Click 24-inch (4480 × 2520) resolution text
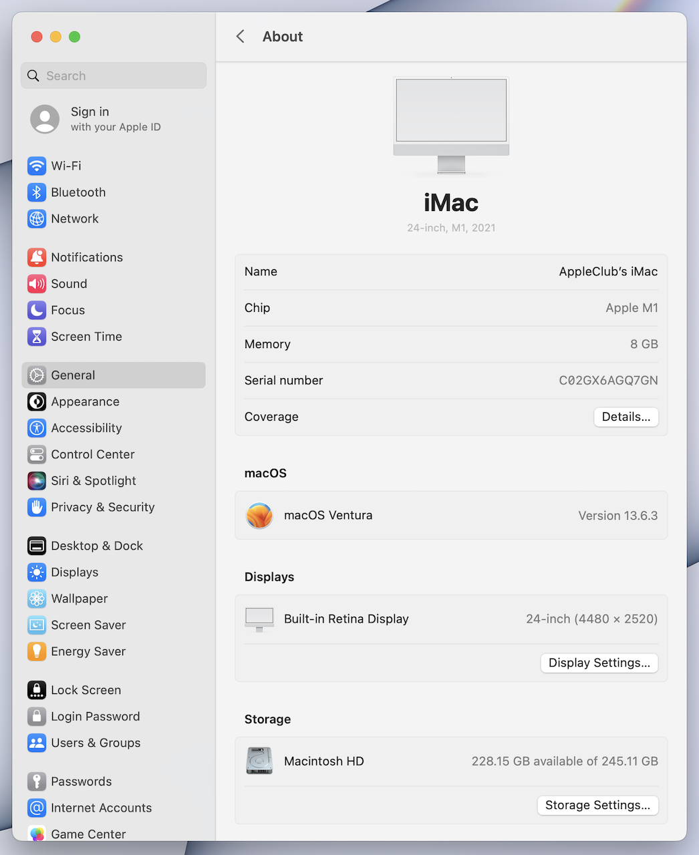Viewport: 699px width, 855px height. pyautogui.click(x=591, y=619)
